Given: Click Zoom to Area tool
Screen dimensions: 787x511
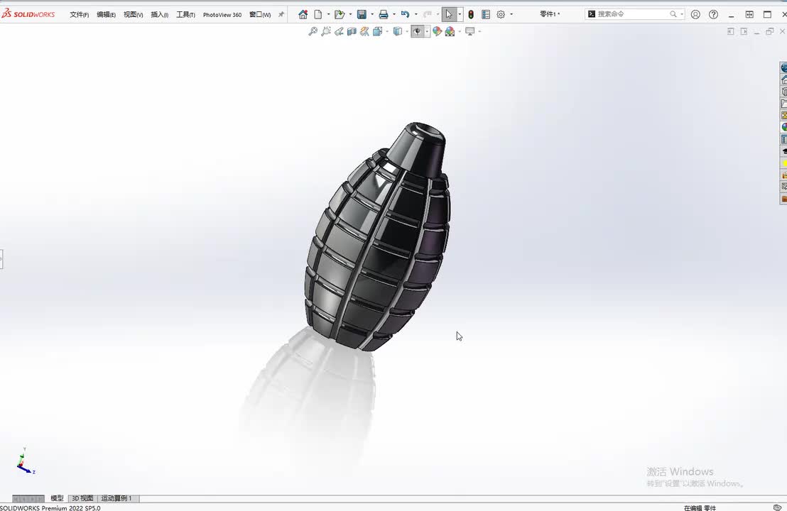Looking at the screenshot, I should coord(326,32).
